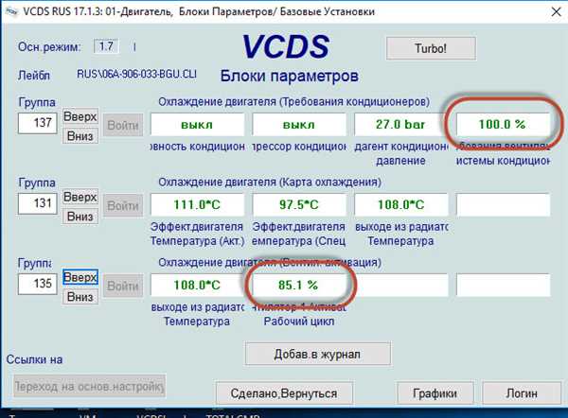The image size is (568, 418).
Task: Click Вниз for group 137
Action: (80, 136)
